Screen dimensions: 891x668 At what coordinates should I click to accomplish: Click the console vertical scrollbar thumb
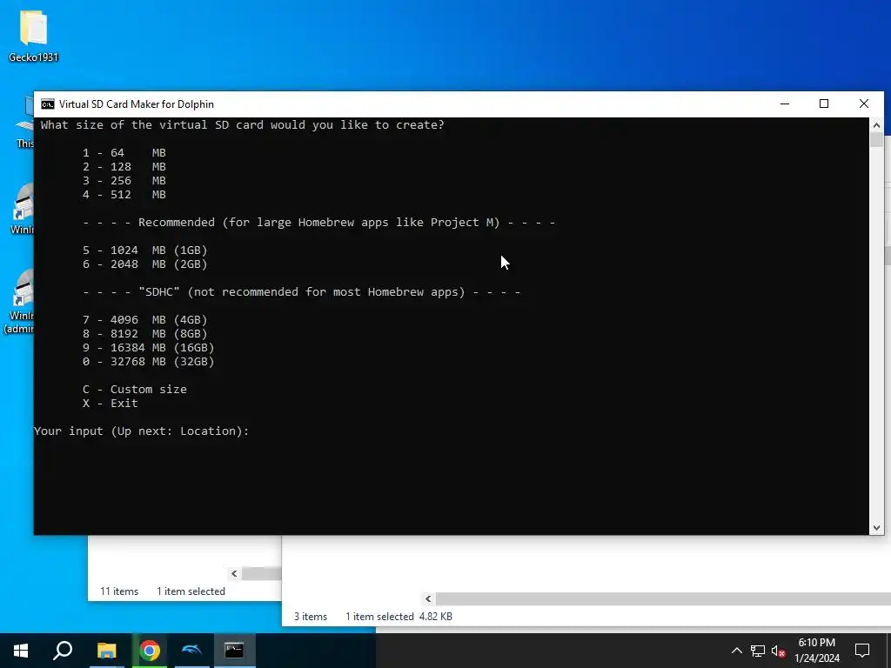(876, 140)
